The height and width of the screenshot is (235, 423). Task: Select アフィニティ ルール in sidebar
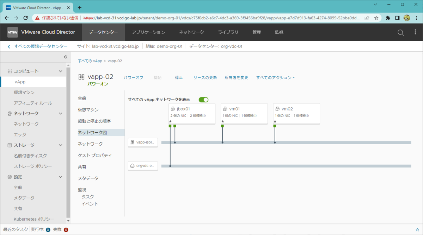(33, 103)
